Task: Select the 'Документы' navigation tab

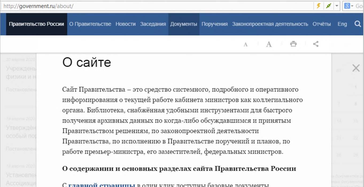Action: point(184,24)
